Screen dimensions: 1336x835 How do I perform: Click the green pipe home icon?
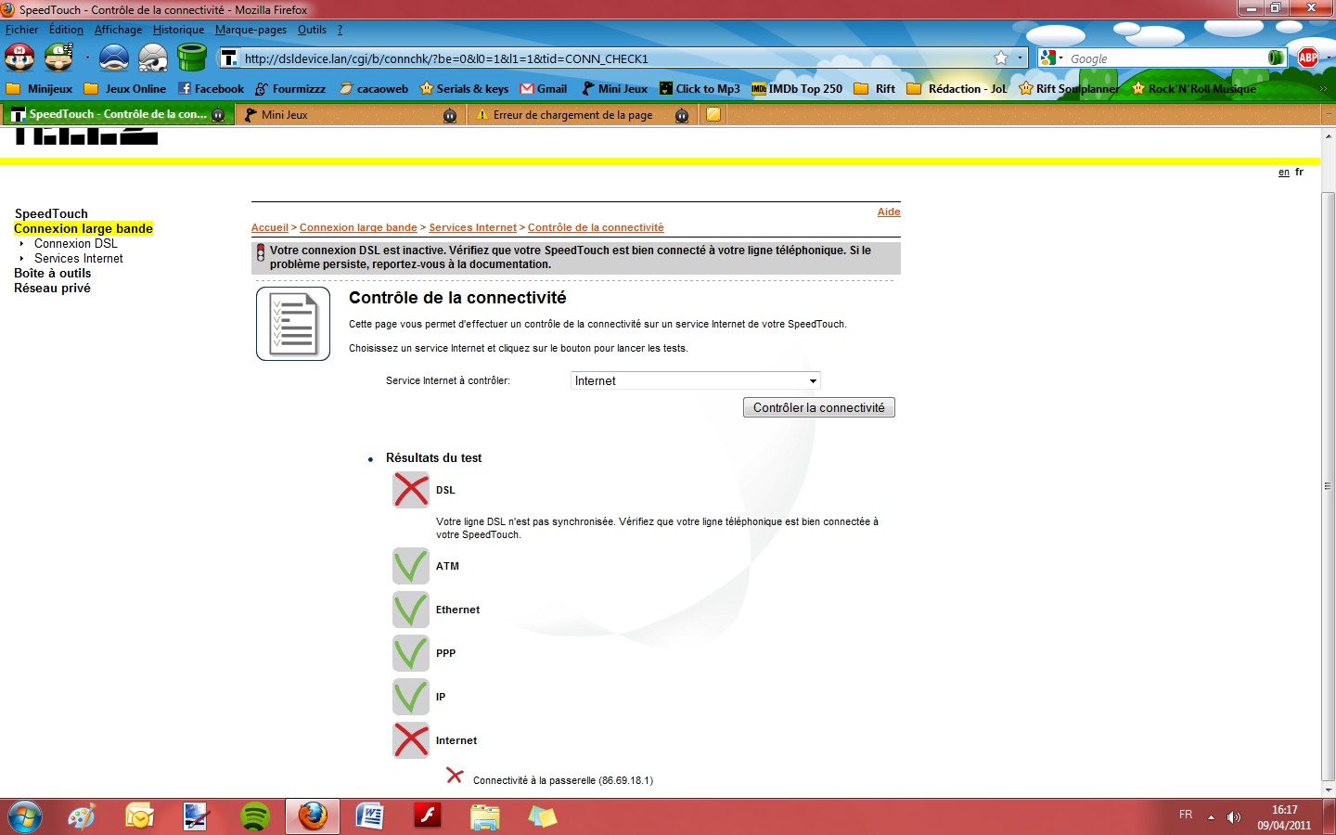click(x=192, y=58)
